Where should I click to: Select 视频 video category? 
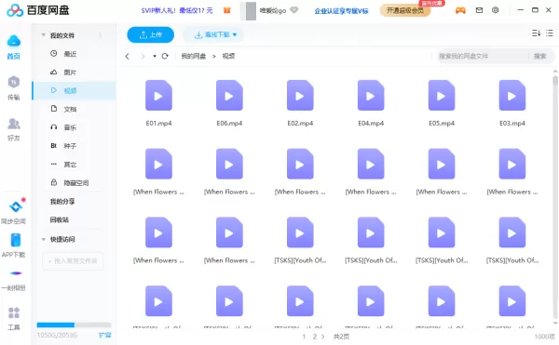(74, 91)
